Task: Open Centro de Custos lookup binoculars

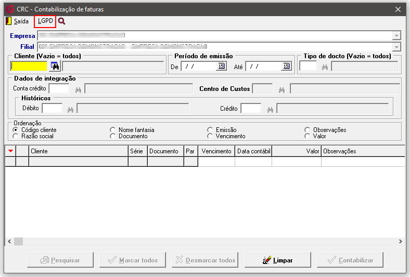Action: click(281, 90)
